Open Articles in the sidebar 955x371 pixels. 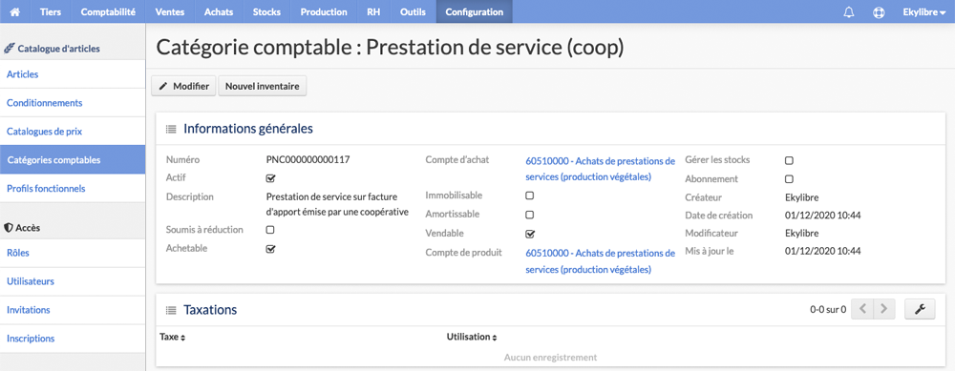[73, 74]
